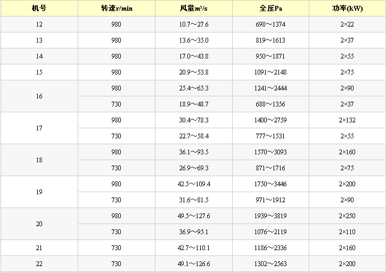Select the machine number 19 cell
Screen dimensions: 386x273
[39, 192]
